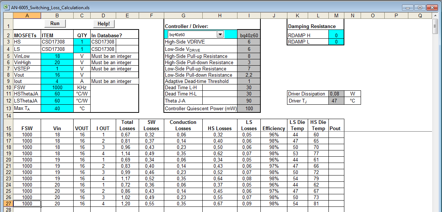Click Max TA value 40
The height and width of the screenshot is (212, 442).
pos(57,108)
